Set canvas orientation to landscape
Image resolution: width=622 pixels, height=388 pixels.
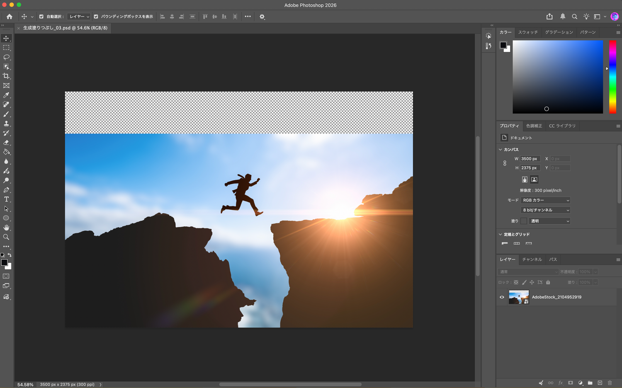[x=534, y=179]
